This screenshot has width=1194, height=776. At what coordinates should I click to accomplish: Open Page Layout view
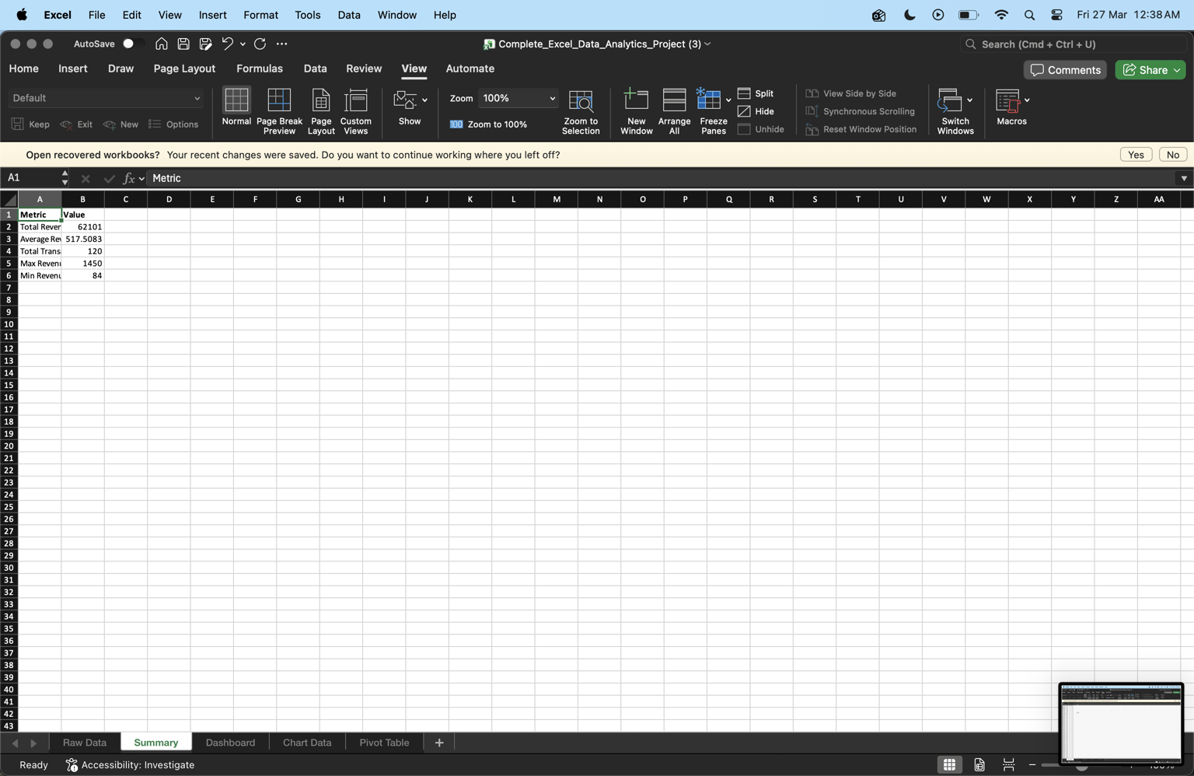(x=321, y=111)
